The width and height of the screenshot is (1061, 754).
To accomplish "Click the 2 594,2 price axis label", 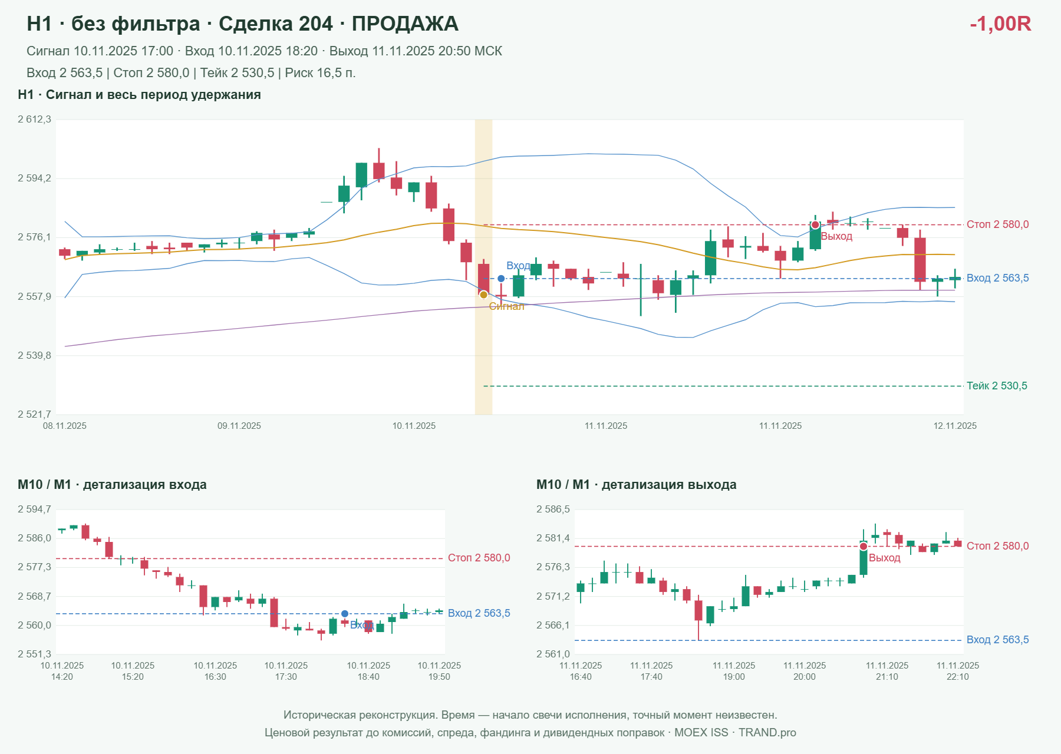I will point(34,178).
